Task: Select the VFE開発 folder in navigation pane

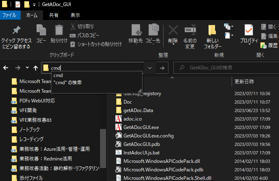Action: 28,110
